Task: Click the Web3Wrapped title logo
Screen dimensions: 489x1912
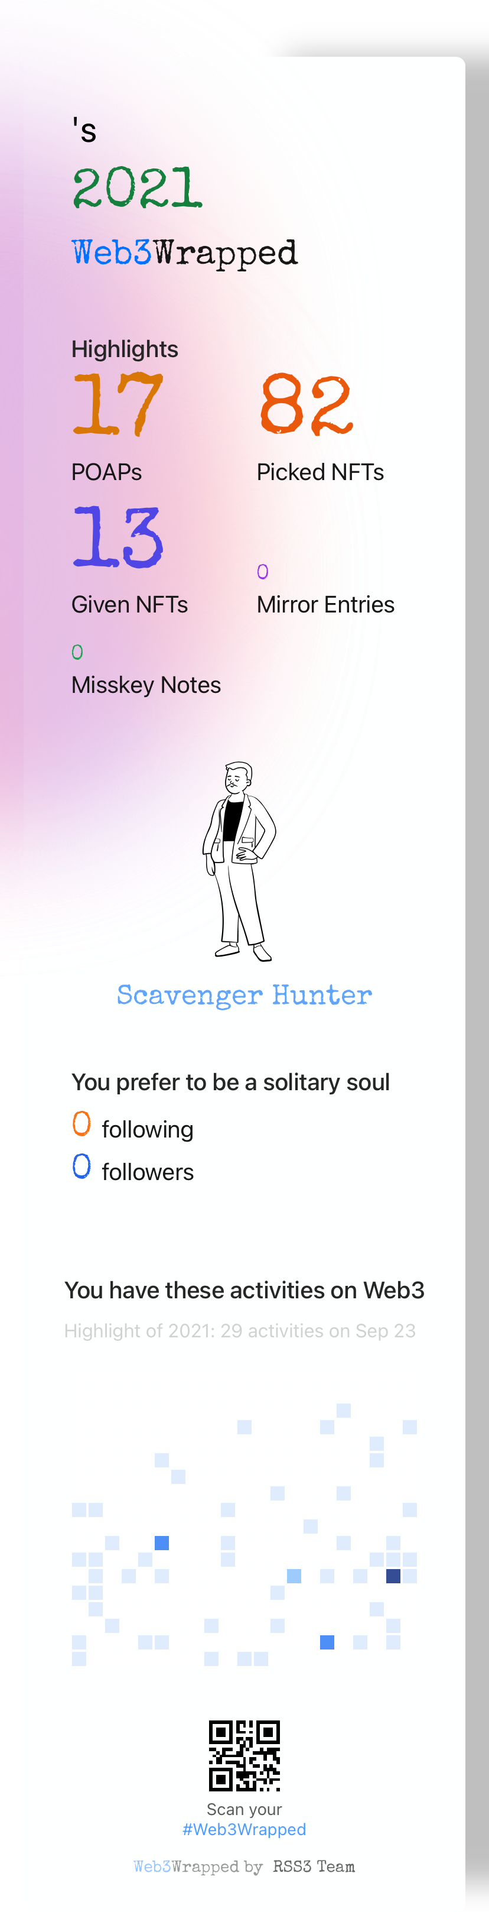Action: point(184,253)
